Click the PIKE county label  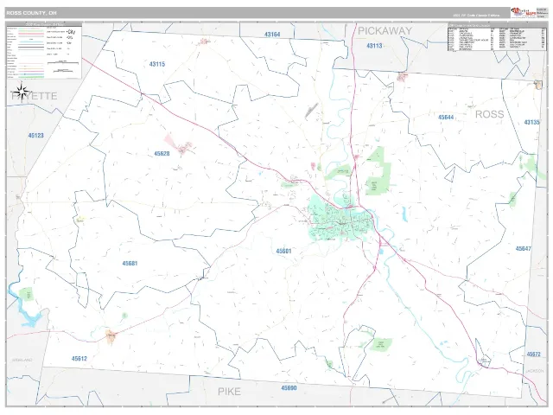point(229,392)
